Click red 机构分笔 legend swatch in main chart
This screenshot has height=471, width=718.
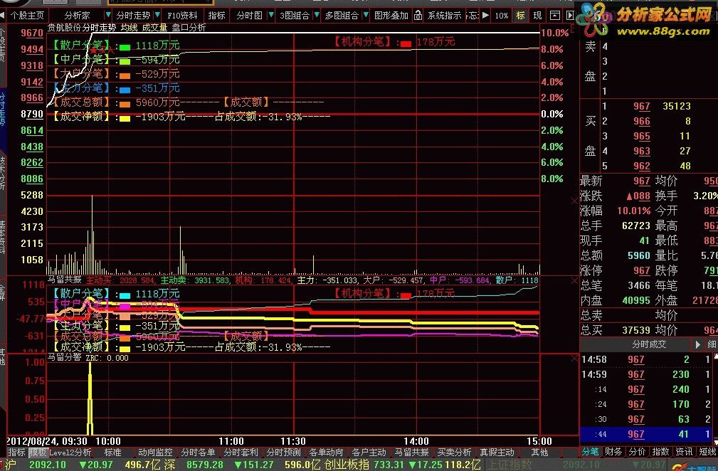(x=406, y=43)
